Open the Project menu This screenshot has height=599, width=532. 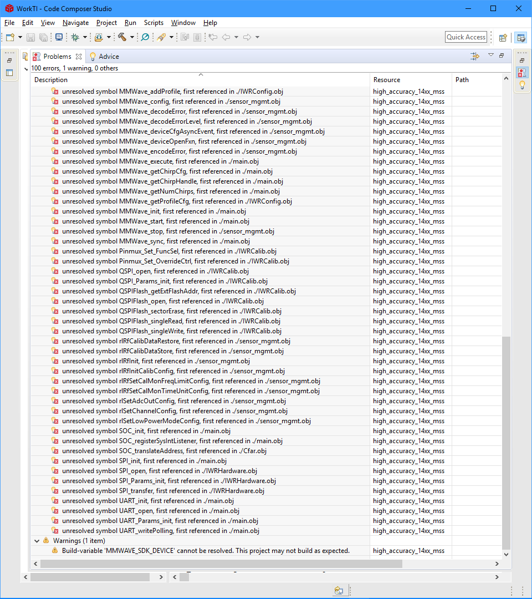(106, 23)
